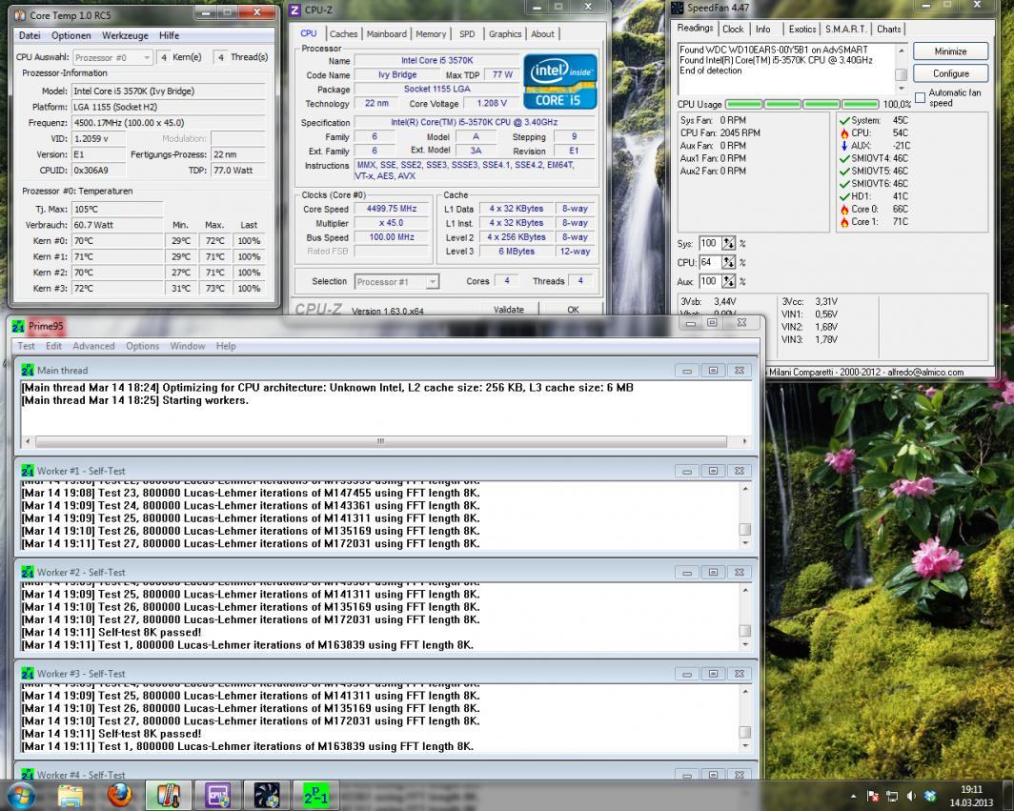Viewport: 1014px width, 811px height.
Task: Open Prozessor #0 dropdown in Core Temp
Action: point(112,57)
